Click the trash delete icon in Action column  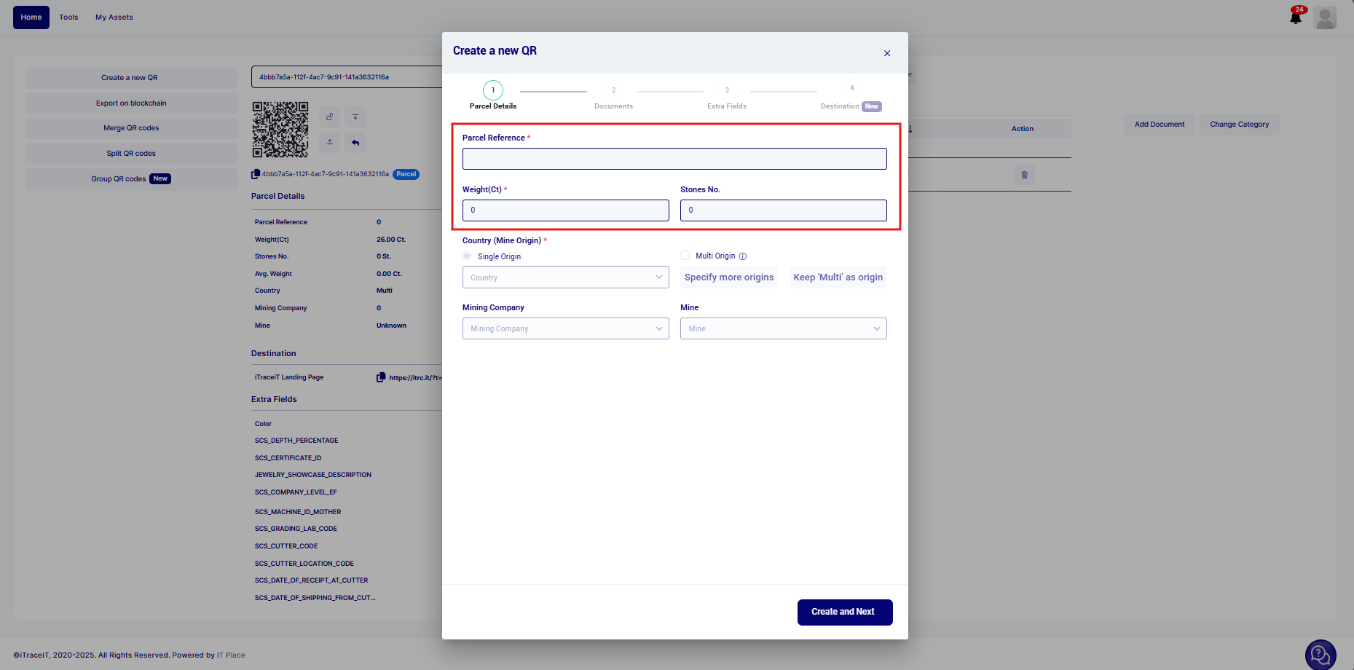click(1024, 175)
